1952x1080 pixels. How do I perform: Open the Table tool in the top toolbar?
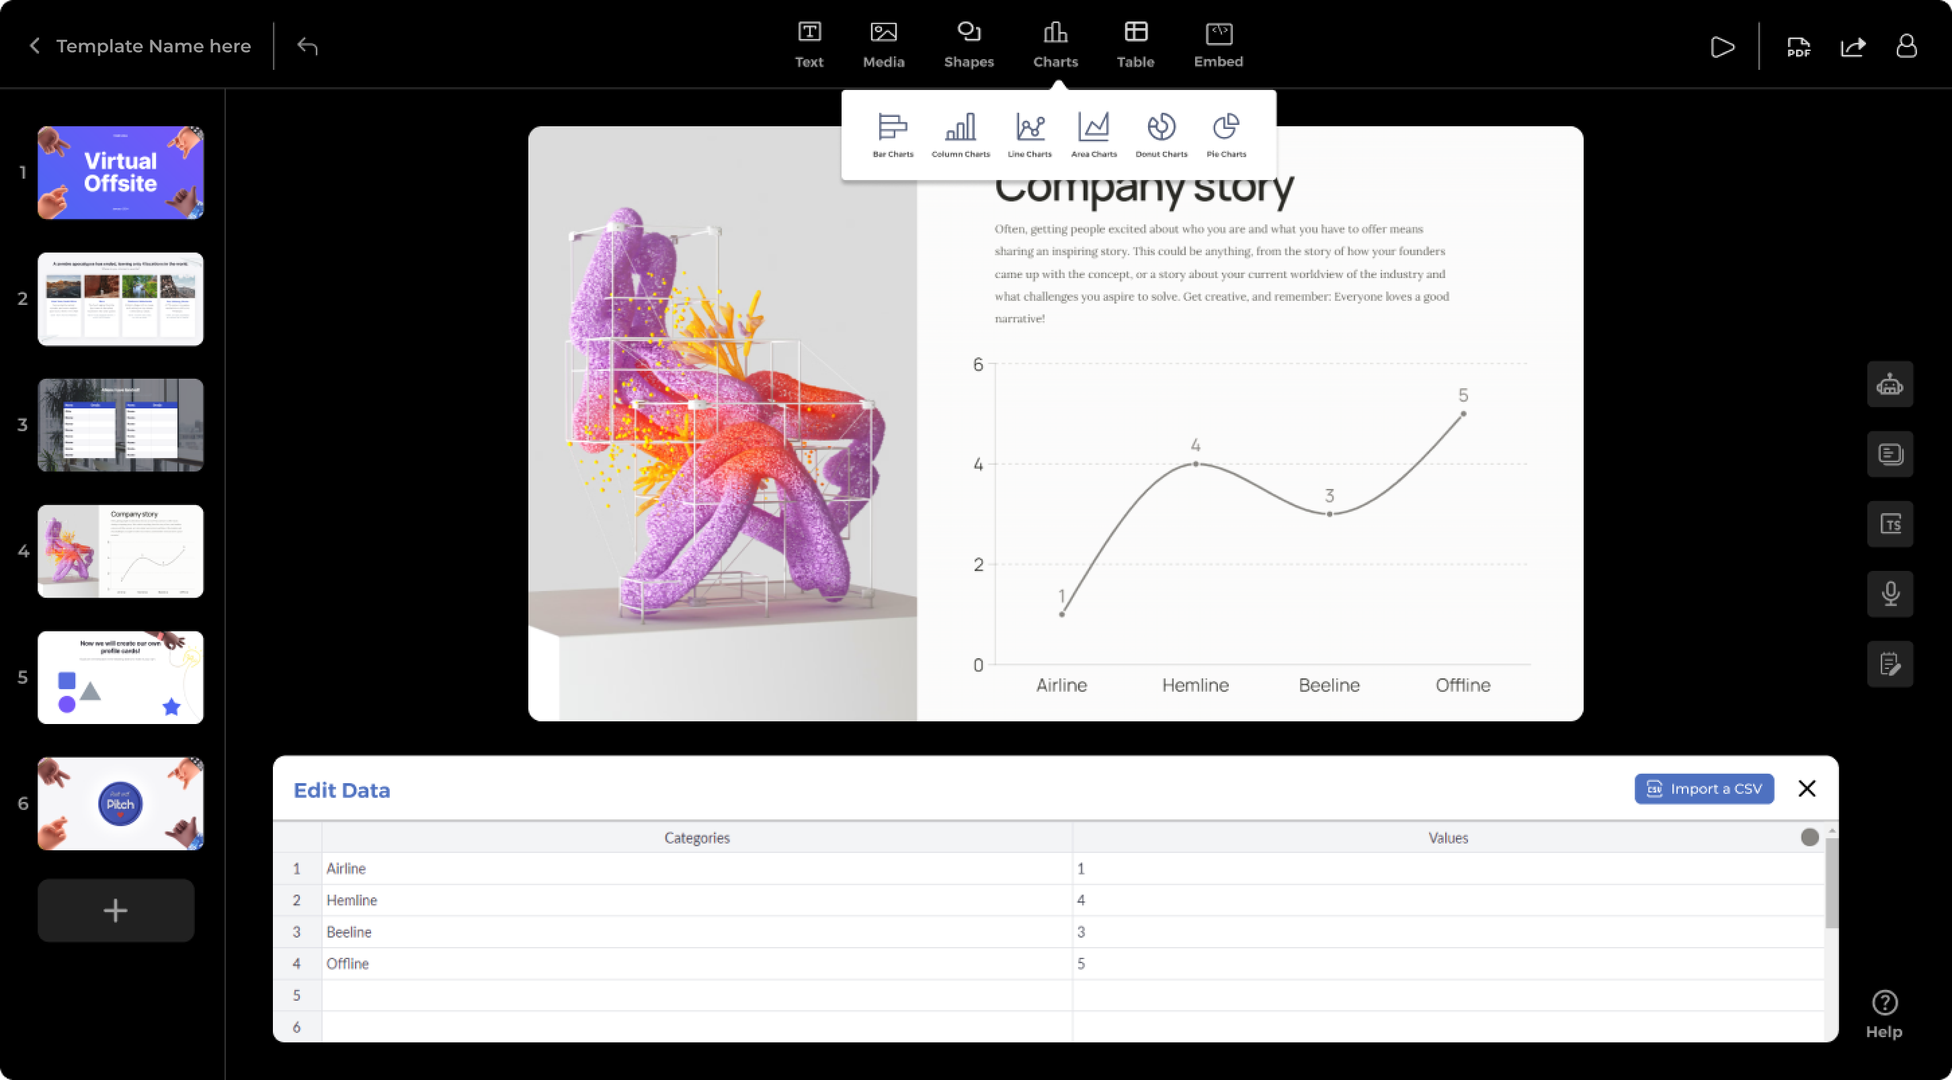click(1135, 46)
